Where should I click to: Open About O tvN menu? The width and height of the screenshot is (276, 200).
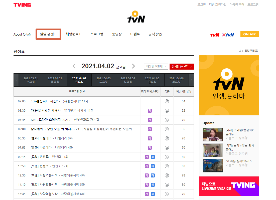(x=22, y=34)
